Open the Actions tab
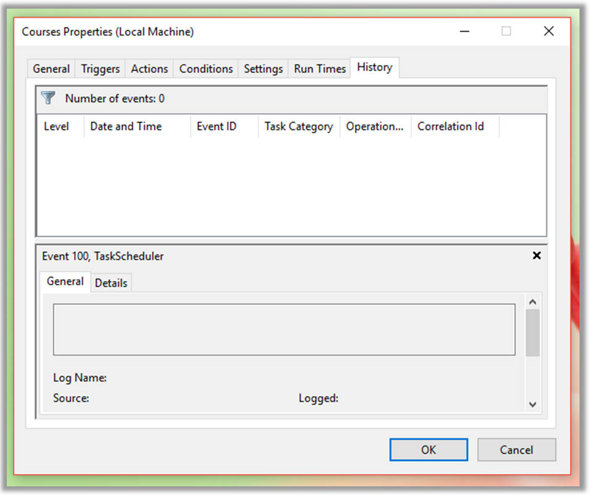The height and width of the screenshot is (495, 590). (x=150, y=69)
